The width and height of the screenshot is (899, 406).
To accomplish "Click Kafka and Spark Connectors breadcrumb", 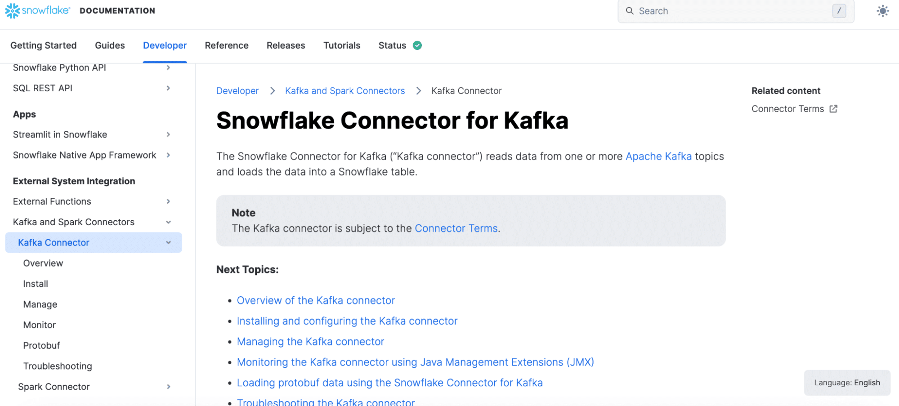I will [345, 91].
